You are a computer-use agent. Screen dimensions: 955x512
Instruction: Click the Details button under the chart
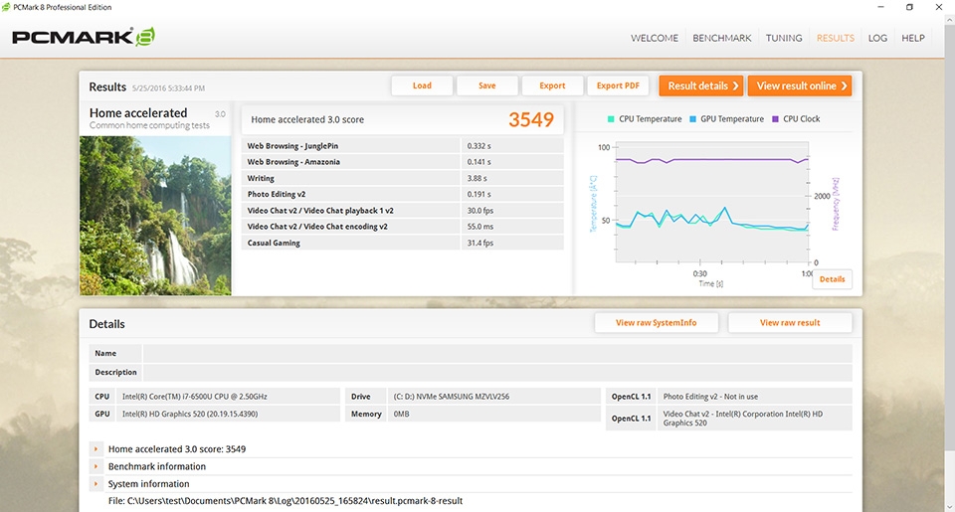tap(832, 279)
